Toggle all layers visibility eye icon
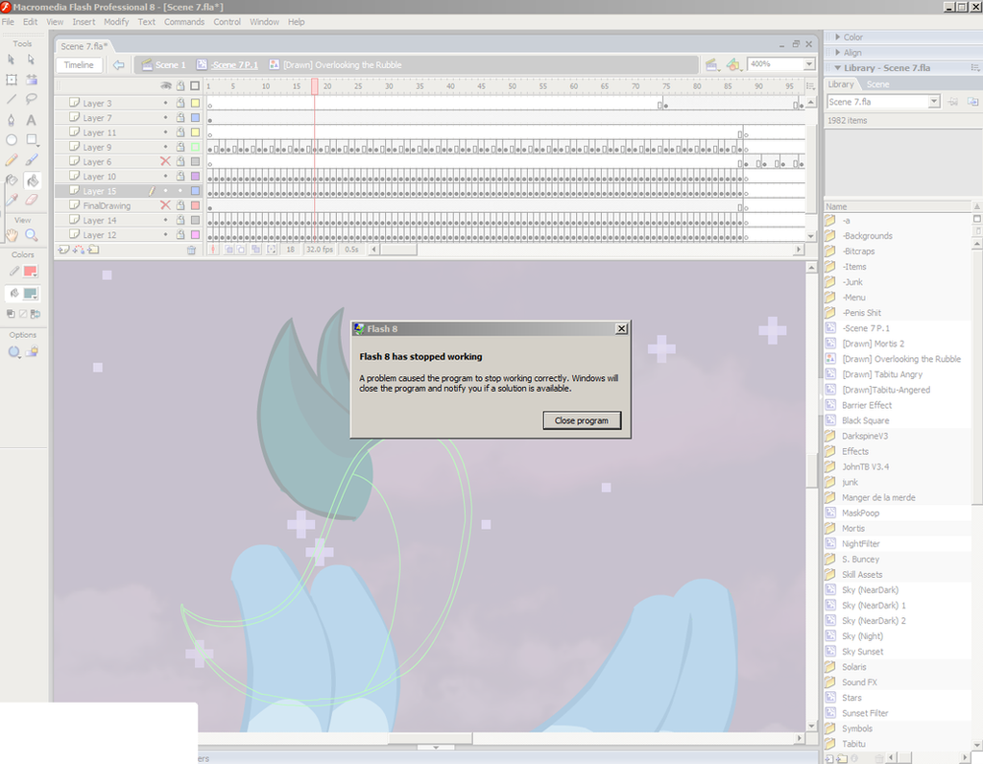 click(165, 85)
